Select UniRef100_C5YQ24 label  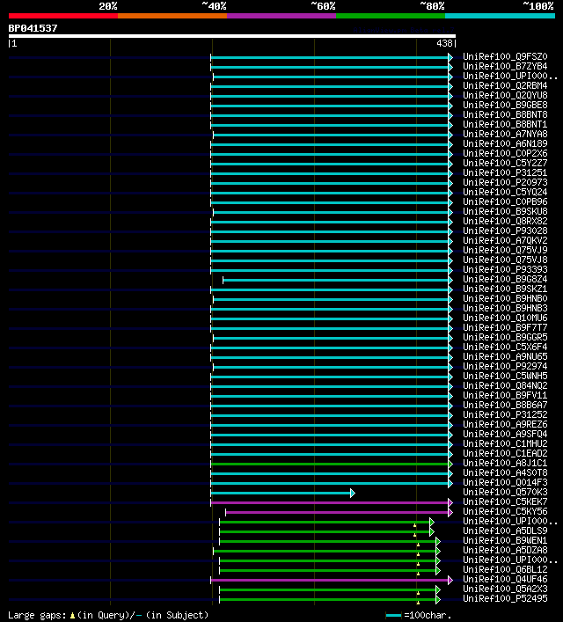(505, 192)
